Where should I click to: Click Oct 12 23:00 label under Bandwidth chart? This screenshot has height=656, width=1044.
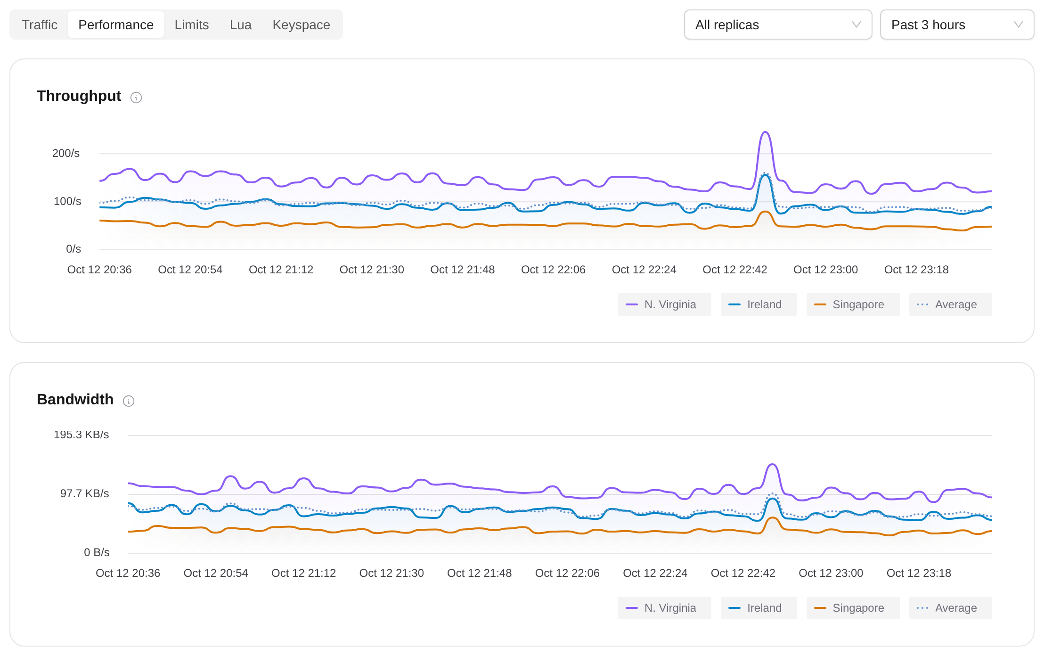click(x=831, y=573)
